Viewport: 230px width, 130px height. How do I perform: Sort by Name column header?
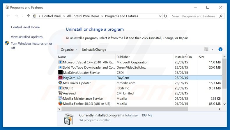(62, 57)
